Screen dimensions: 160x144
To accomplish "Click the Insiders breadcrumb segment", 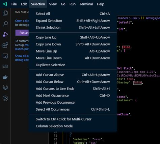I will (123, 18).
